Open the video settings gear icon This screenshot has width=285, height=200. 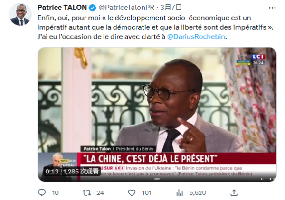pyautogui.click(x=274, y=179)
